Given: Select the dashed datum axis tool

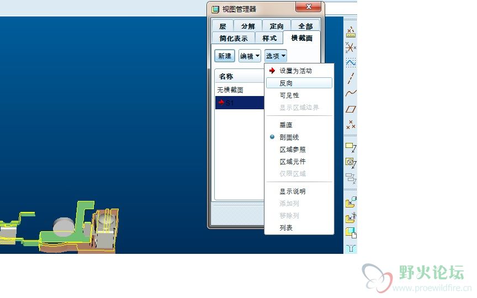Looking at the screenshot, I should pyautogui.click(x=351, y=78).
